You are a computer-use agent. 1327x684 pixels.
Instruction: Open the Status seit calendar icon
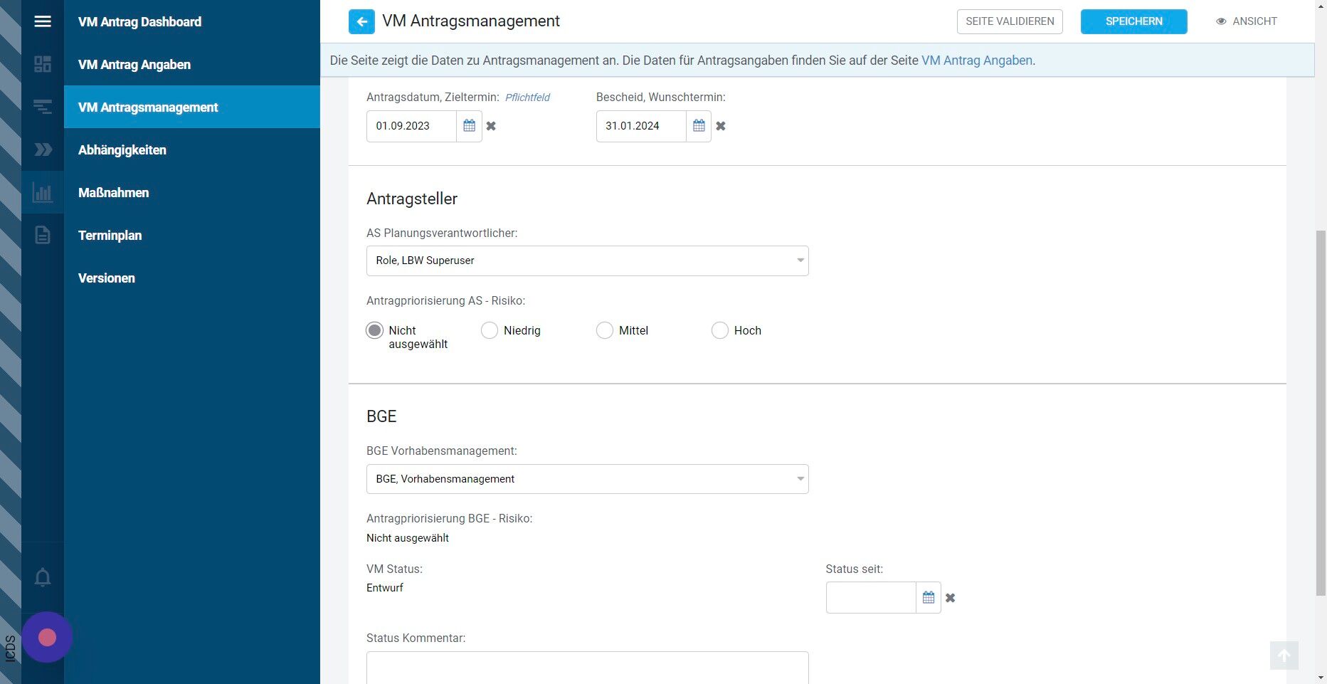[x=929, y=598]
